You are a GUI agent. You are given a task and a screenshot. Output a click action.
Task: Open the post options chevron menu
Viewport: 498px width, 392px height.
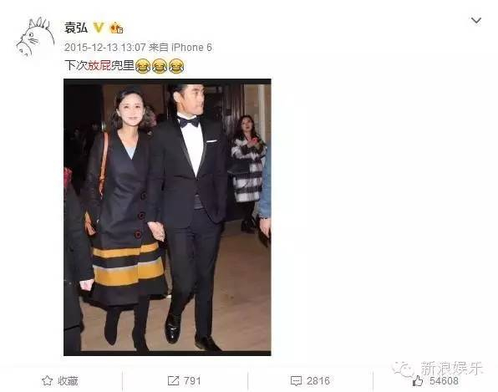point(475,21)
